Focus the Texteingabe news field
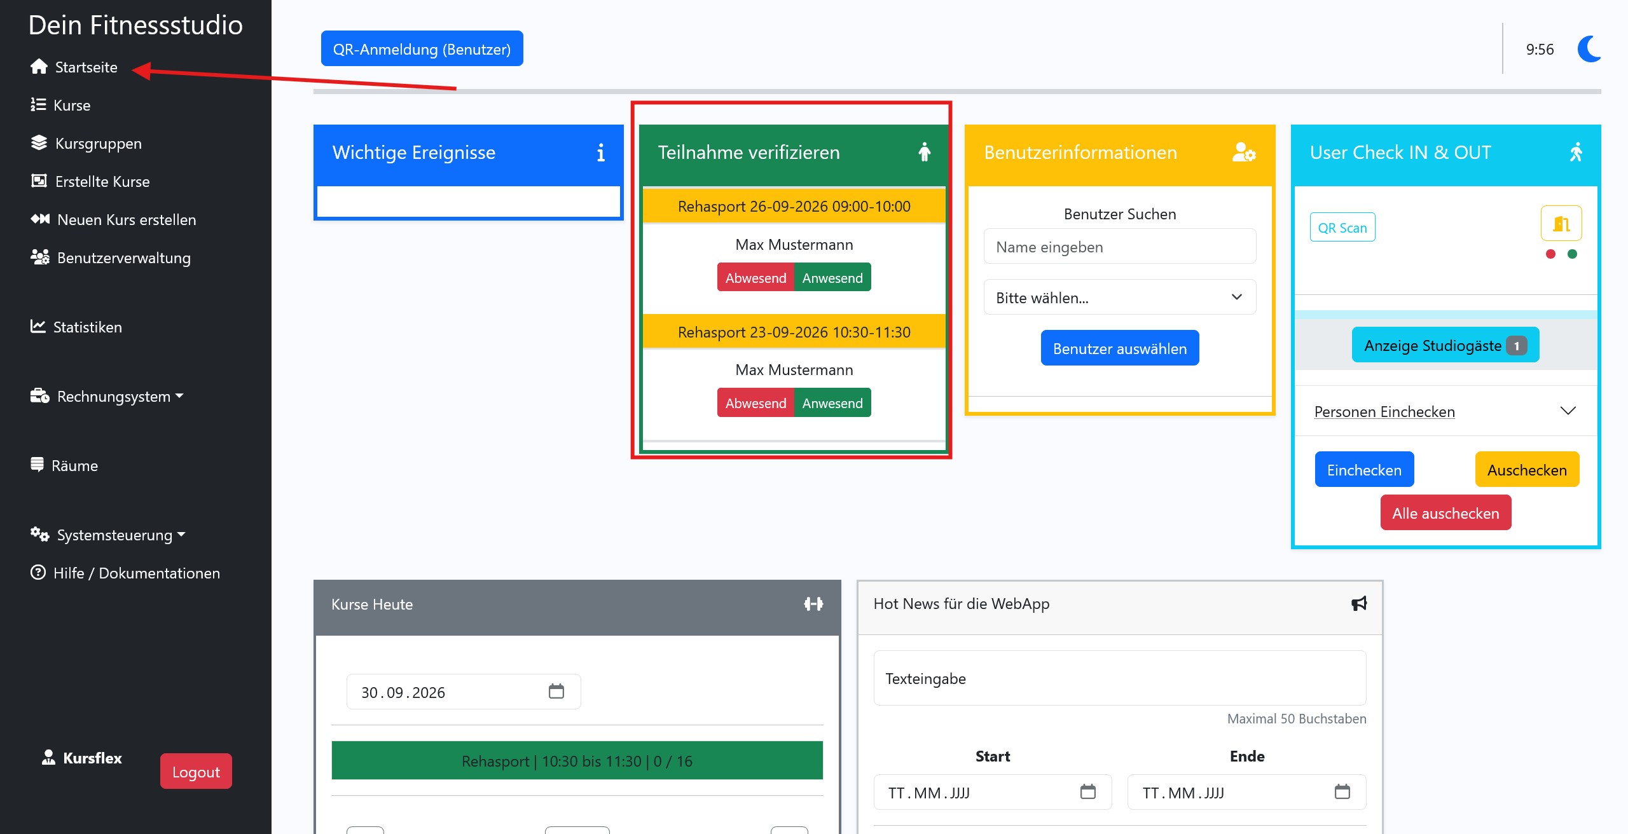 click(x=1120, y=678)
